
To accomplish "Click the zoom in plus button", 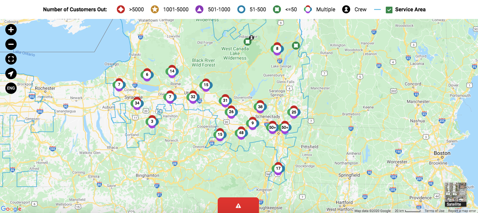I will pos(11,30).
